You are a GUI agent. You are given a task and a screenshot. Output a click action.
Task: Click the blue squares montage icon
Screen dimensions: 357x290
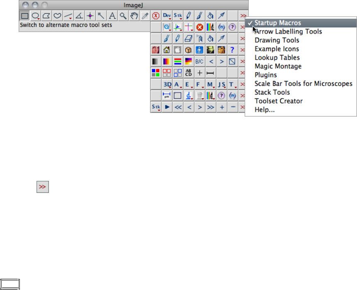tap(177, 73)
